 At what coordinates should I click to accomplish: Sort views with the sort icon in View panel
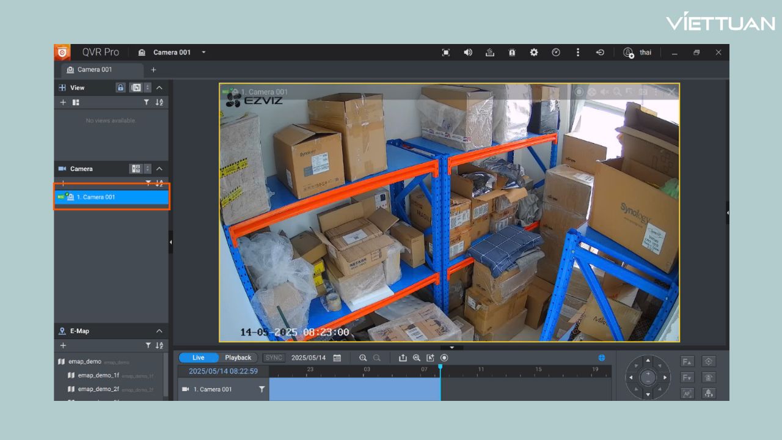159,102
